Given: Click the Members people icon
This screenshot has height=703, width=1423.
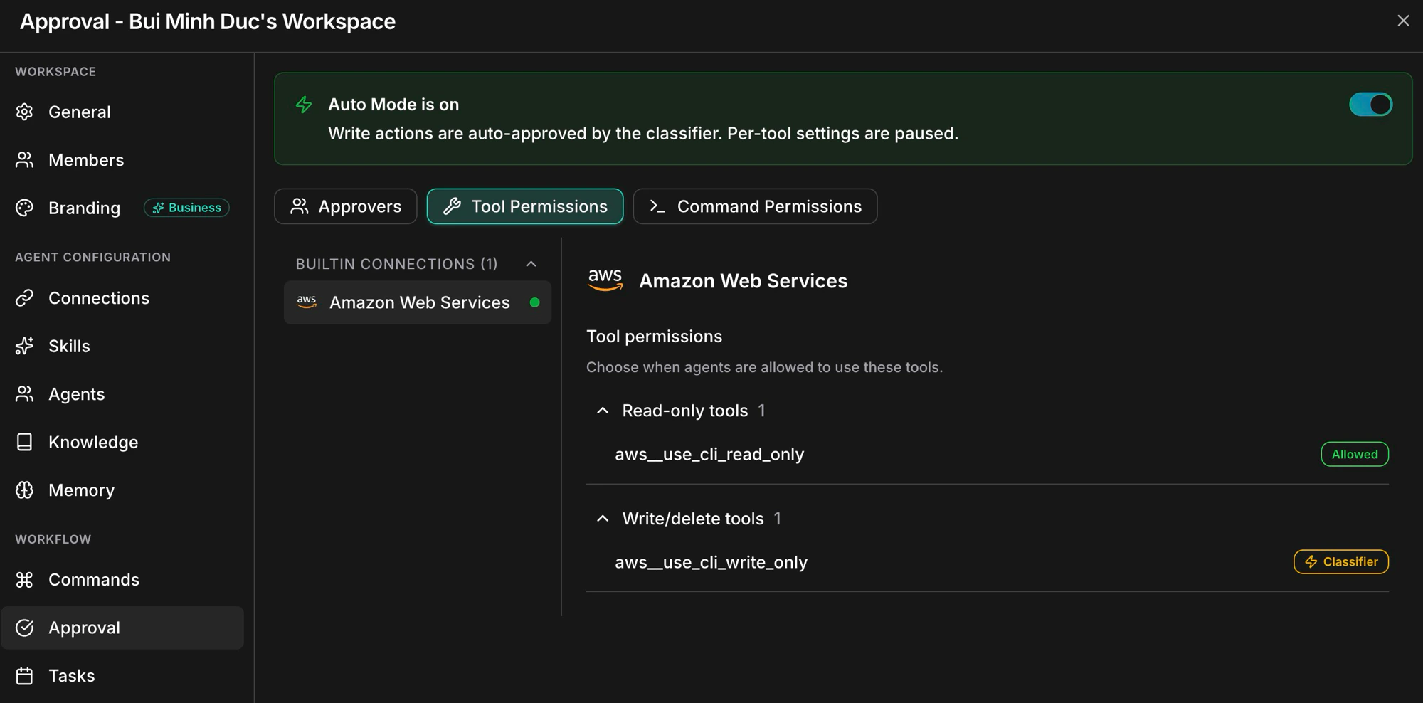Looking at the screenshot, I should (25, 160).
